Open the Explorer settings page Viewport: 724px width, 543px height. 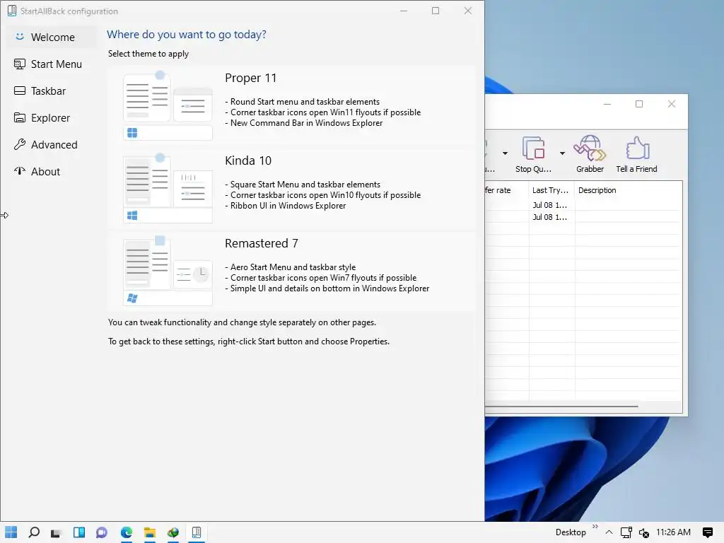pyautogui.click(x=51, y=117)
